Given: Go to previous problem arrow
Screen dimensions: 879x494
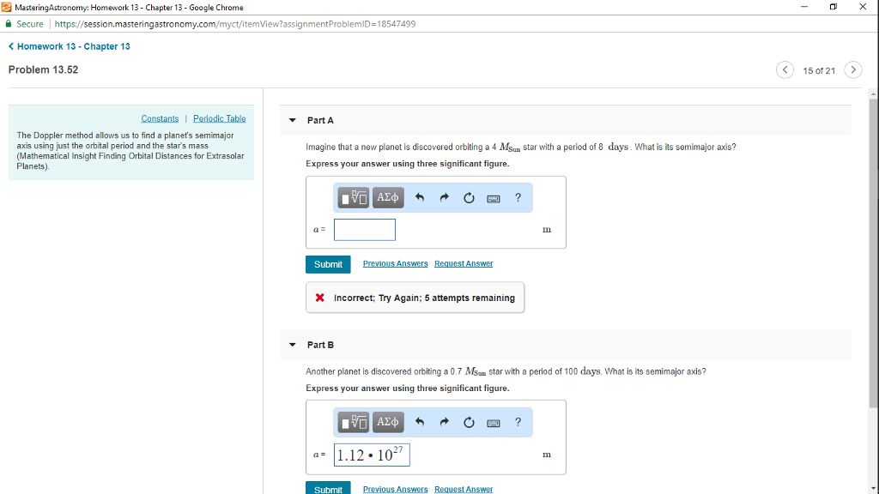Looking at the screenshot, I should [x=785, y=70].
